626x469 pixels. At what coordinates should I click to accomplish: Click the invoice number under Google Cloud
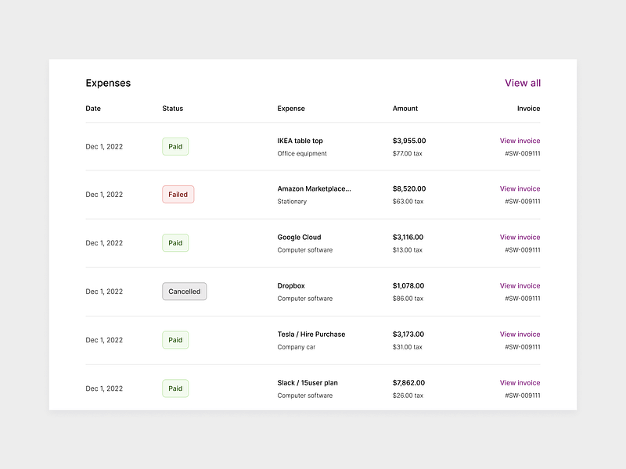(x=522, y=250)
